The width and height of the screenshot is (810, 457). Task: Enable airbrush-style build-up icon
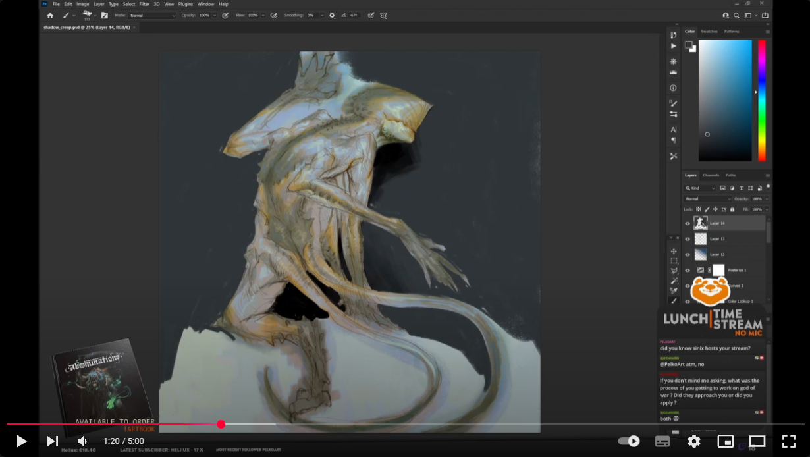point(274,15)
